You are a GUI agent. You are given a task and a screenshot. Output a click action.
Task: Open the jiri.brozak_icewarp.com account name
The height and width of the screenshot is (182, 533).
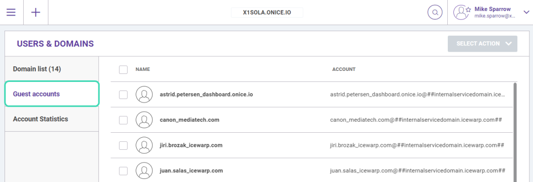coord(191,145)
